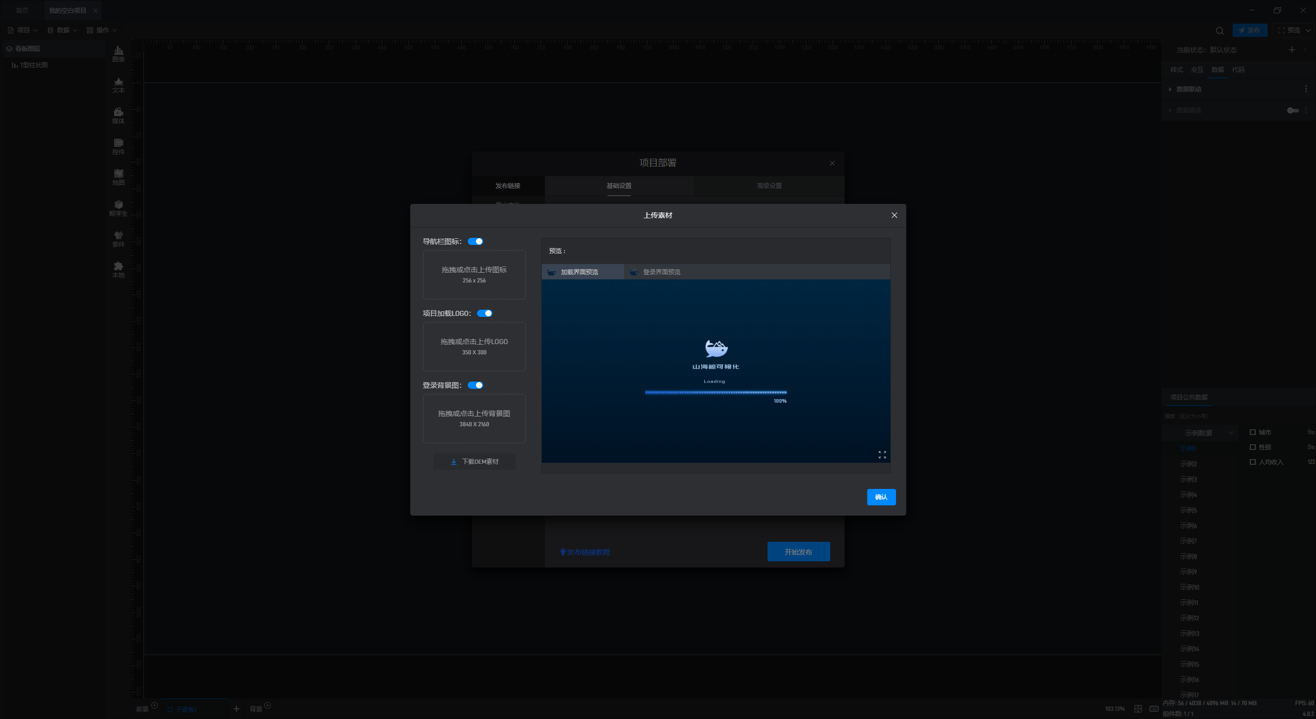1316x719 pixels.
Task: Expand the 数据联动 section
Action: [x=1189, y=89]
